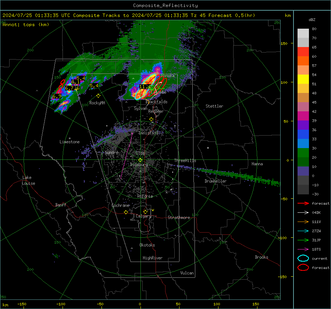Click the green swatch at 30 dBZ
This screenshot has width=331, height=309.
click(303, 153)
